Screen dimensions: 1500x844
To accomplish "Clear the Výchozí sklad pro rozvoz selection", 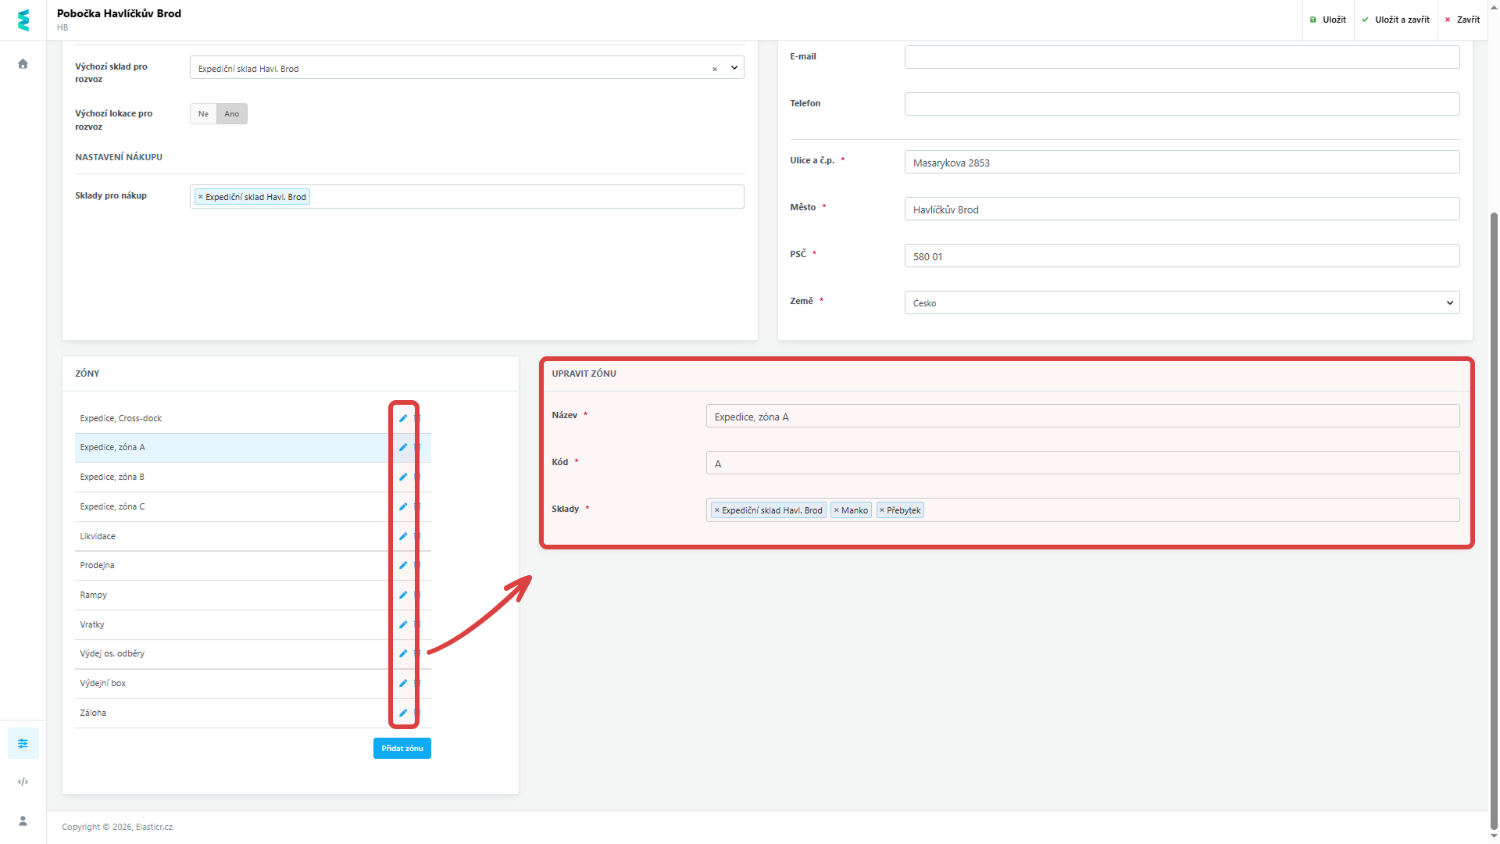I will pyautogui.click(x=714, y=69).
